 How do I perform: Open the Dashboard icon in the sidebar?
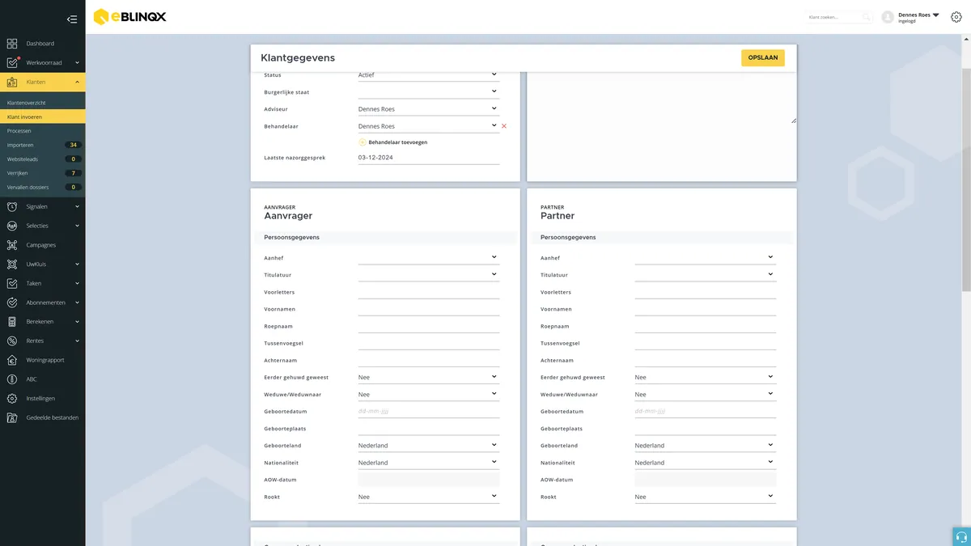(12, 43)
